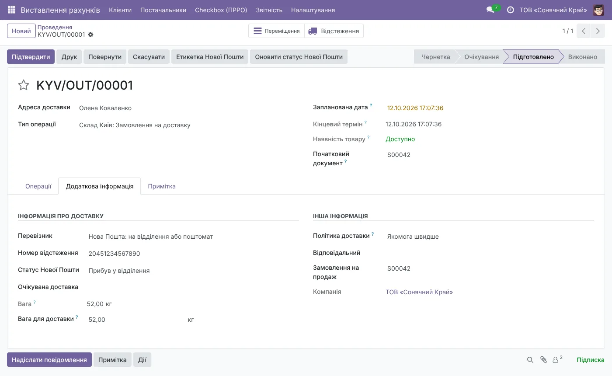Screen dimensions: 612x376
Task: Open the activities clock icon
Action: click(x=510, y=10)
